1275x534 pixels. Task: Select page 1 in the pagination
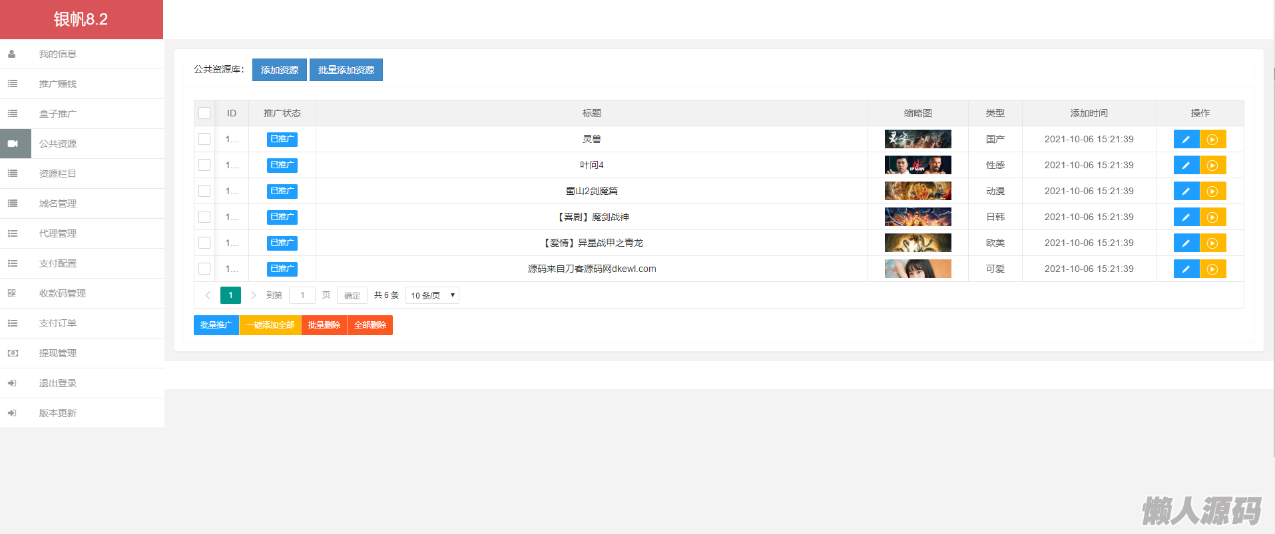click(230, 295)
